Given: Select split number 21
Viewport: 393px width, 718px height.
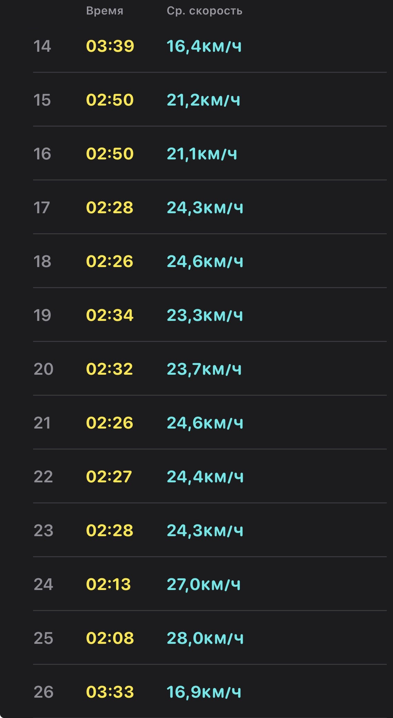Looking at the screenshot, I should (42, 423).
